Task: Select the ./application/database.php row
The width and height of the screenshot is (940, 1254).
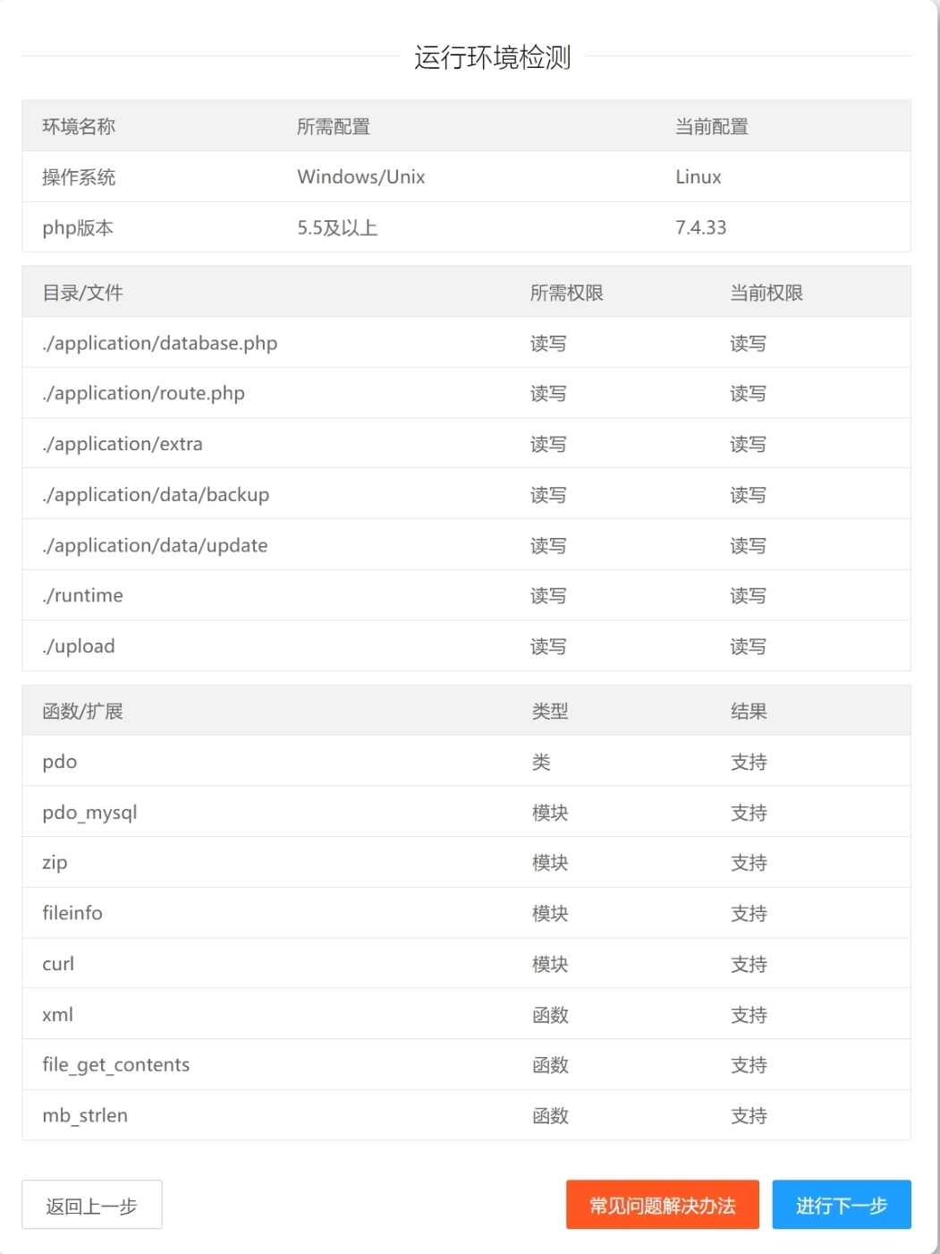Action: tap(160, 343)
